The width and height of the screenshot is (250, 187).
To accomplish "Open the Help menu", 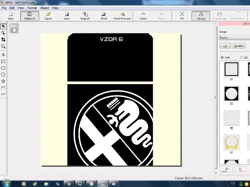I will (55, 8).
